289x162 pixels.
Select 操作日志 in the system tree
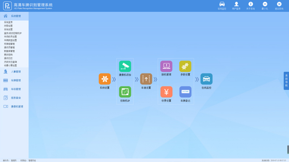(x=8, y=58)
